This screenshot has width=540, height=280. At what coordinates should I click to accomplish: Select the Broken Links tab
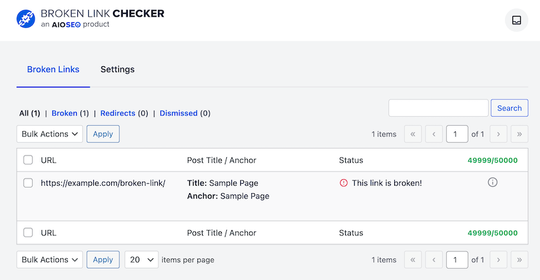(53, 70)
